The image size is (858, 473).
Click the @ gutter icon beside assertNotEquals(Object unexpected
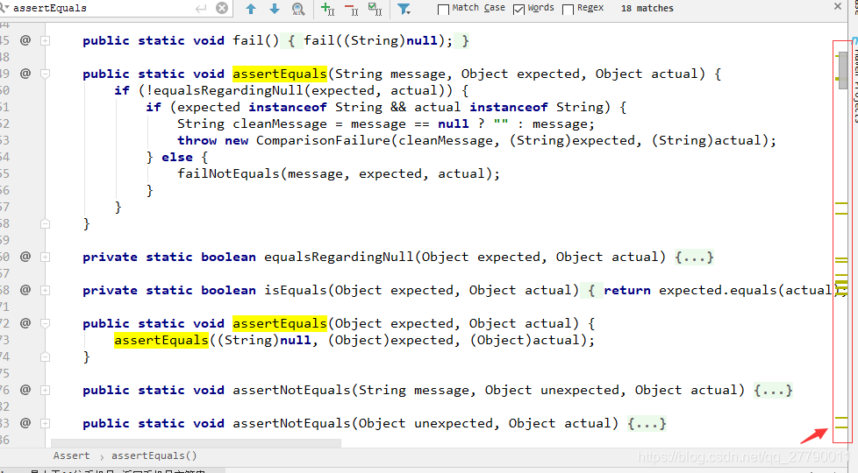point(25,423)
